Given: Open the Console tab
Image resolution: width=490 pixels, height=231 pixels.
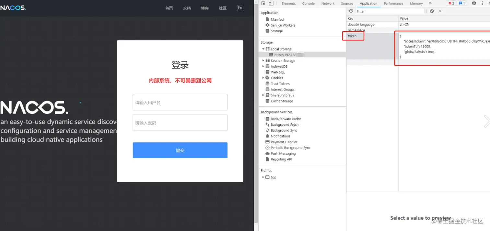Looking at the screenshot, I should 308,4.
